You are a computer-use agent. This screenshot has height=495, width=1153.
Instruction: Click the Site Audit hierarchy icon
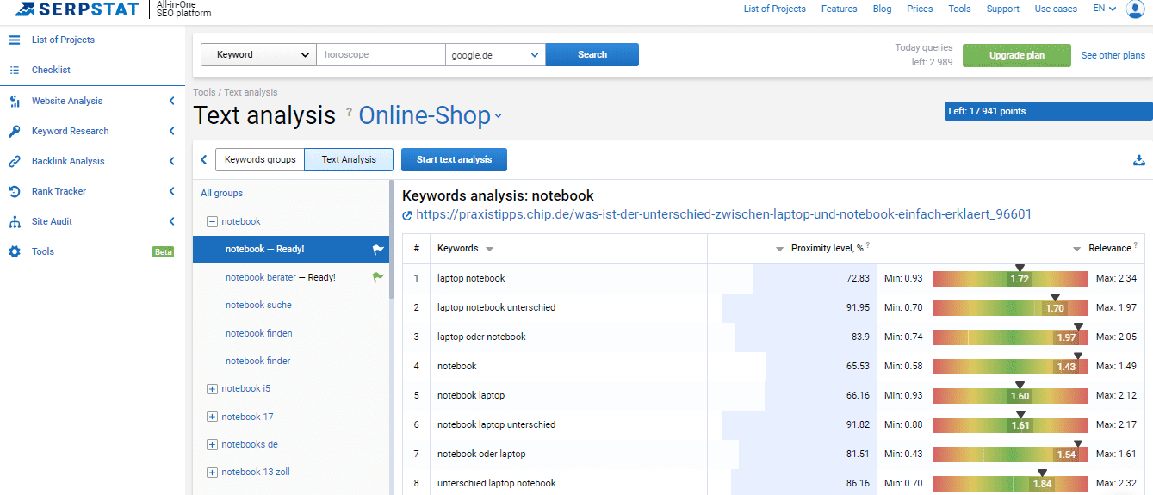[15, 221]
